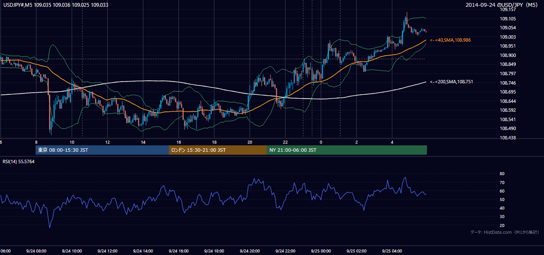Click the '2014-09-24 のUSD/JPY (M5)' heading
Viewport: 544px width, 255px height.
point(503,5)
